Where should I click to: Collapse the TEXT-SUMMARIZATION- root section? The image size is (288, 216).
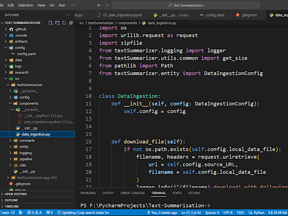pyautogui.click(x=22, y=23)
